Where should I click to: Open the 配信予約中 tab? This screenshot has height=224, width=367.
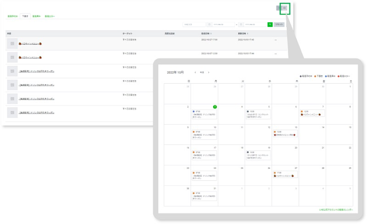tap(12, 16)
